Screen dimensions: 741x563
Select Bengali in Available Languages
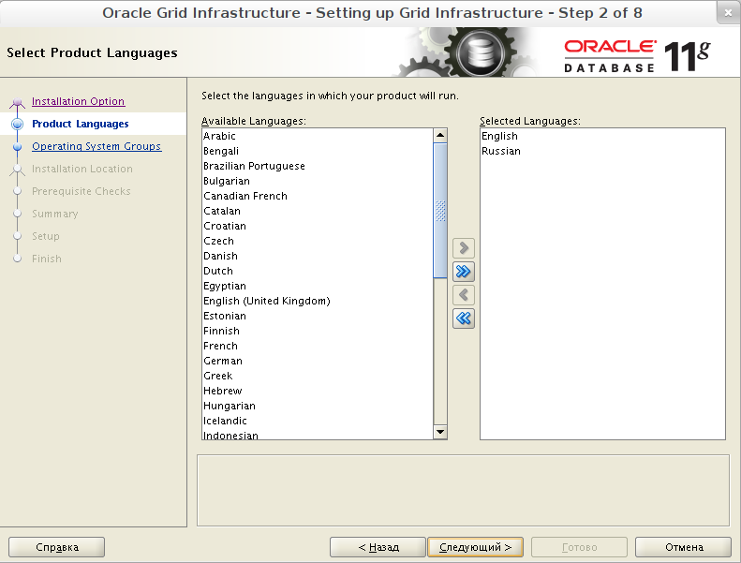(x=317, y=151)
